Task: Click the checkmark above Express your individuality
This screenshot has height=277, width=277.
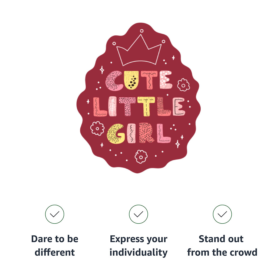Action: click(x=138, y=214)
